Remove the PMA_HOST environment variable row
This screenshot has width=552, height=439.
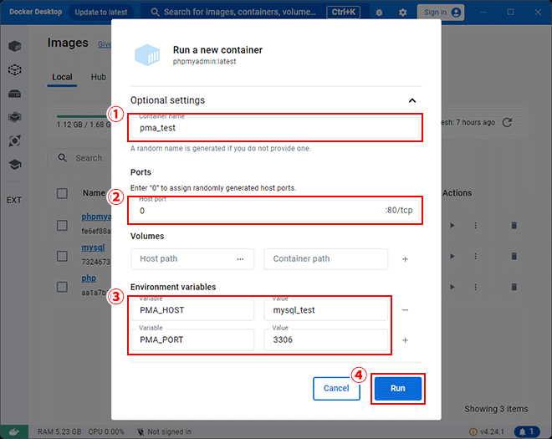click(406, 310)
